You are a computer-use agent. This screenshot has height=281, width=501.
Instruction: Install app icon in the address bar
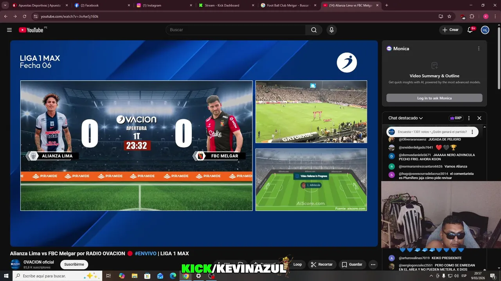tap(441, 16)
